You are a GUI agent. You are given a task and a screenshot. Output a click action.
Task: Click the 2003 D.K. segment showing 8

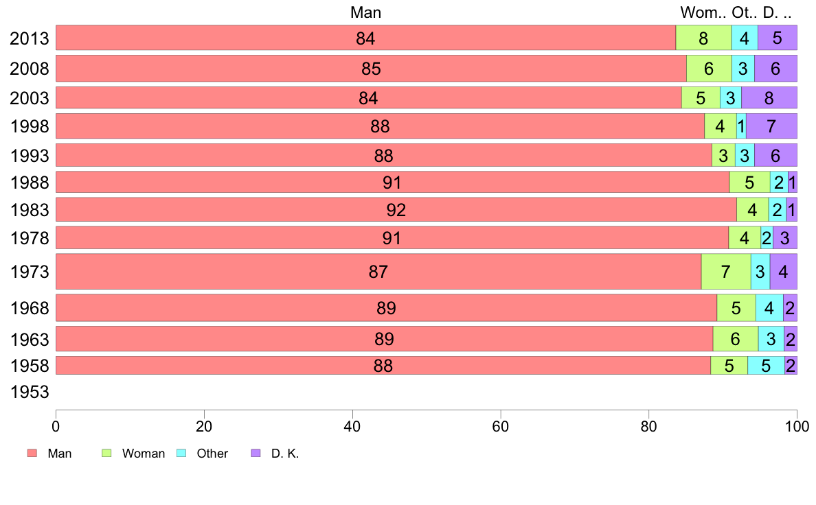coord(769,98)
